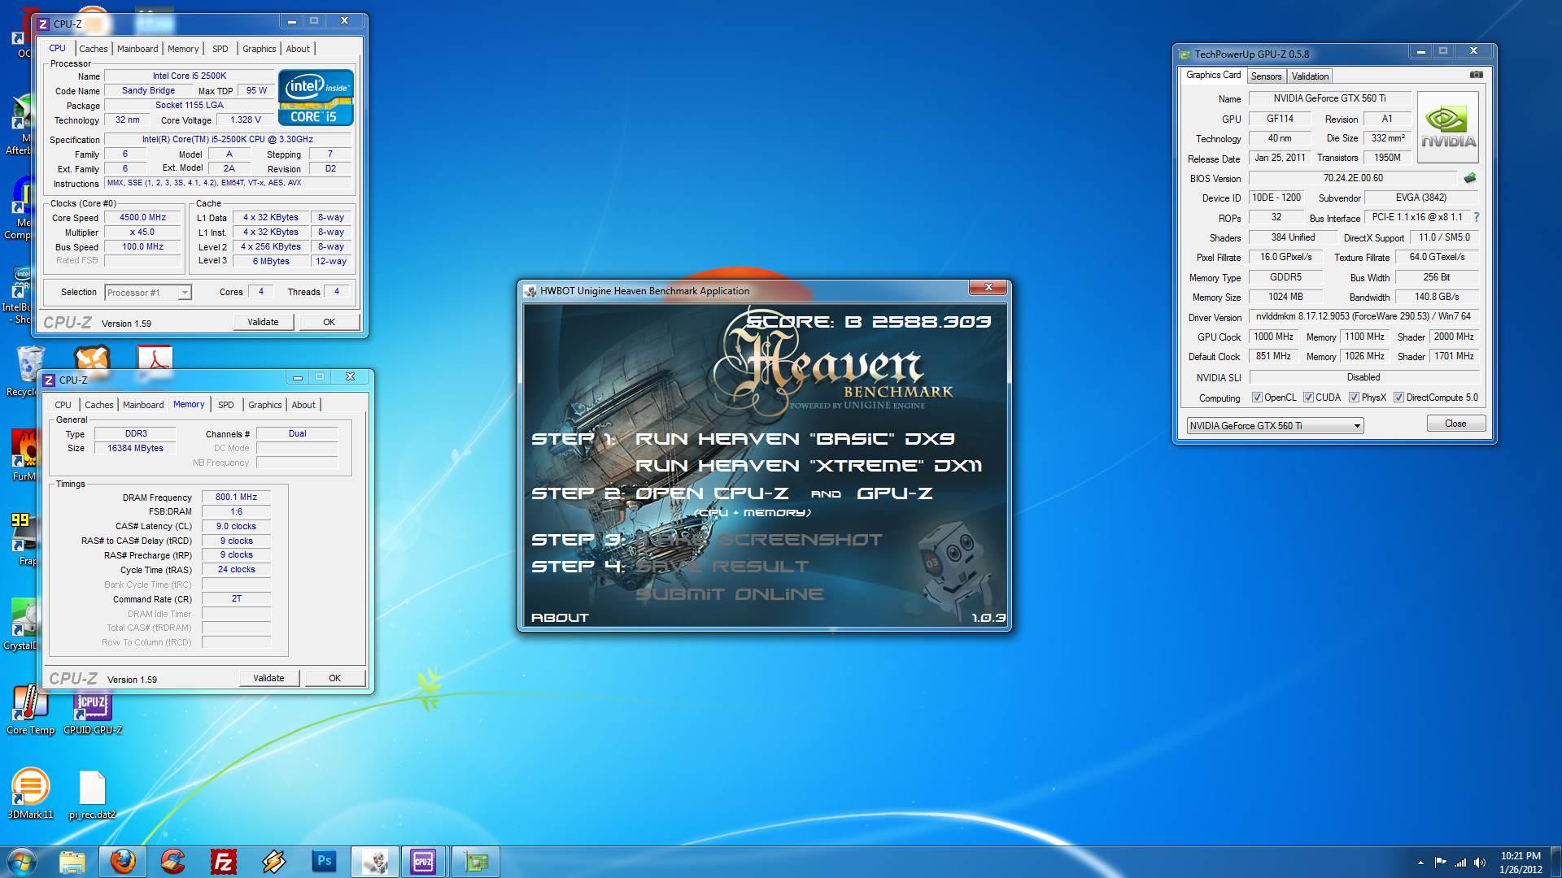Click the GPU Clock 1000 MHz field
Screen dimensions: 1562x878
point(1273,337)
